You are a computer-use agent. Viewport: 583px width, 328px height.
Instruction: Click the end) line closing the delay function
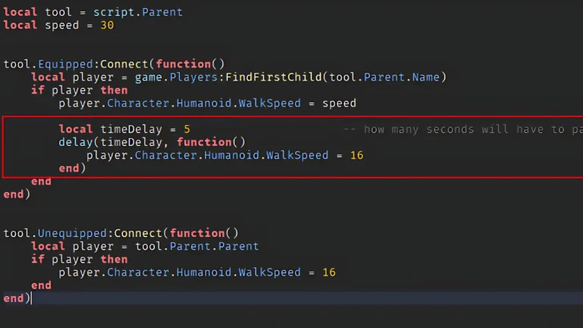pos(72,168)
